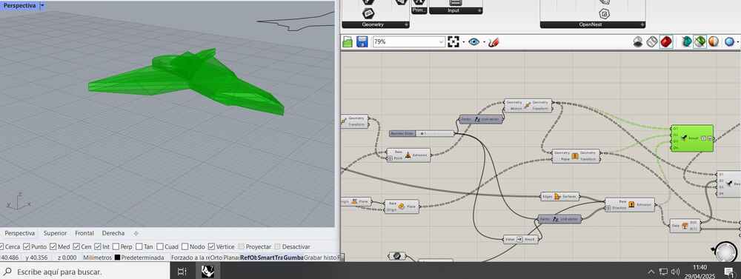741x279 pixels.
Task: Toggle selected-only preview green icon
Action: (700, 42)
